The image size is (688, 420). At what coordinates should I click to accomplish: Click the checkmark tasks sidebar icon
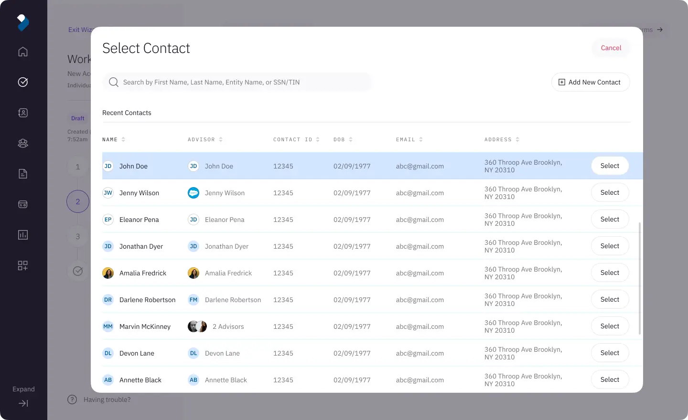click(23, 82)
